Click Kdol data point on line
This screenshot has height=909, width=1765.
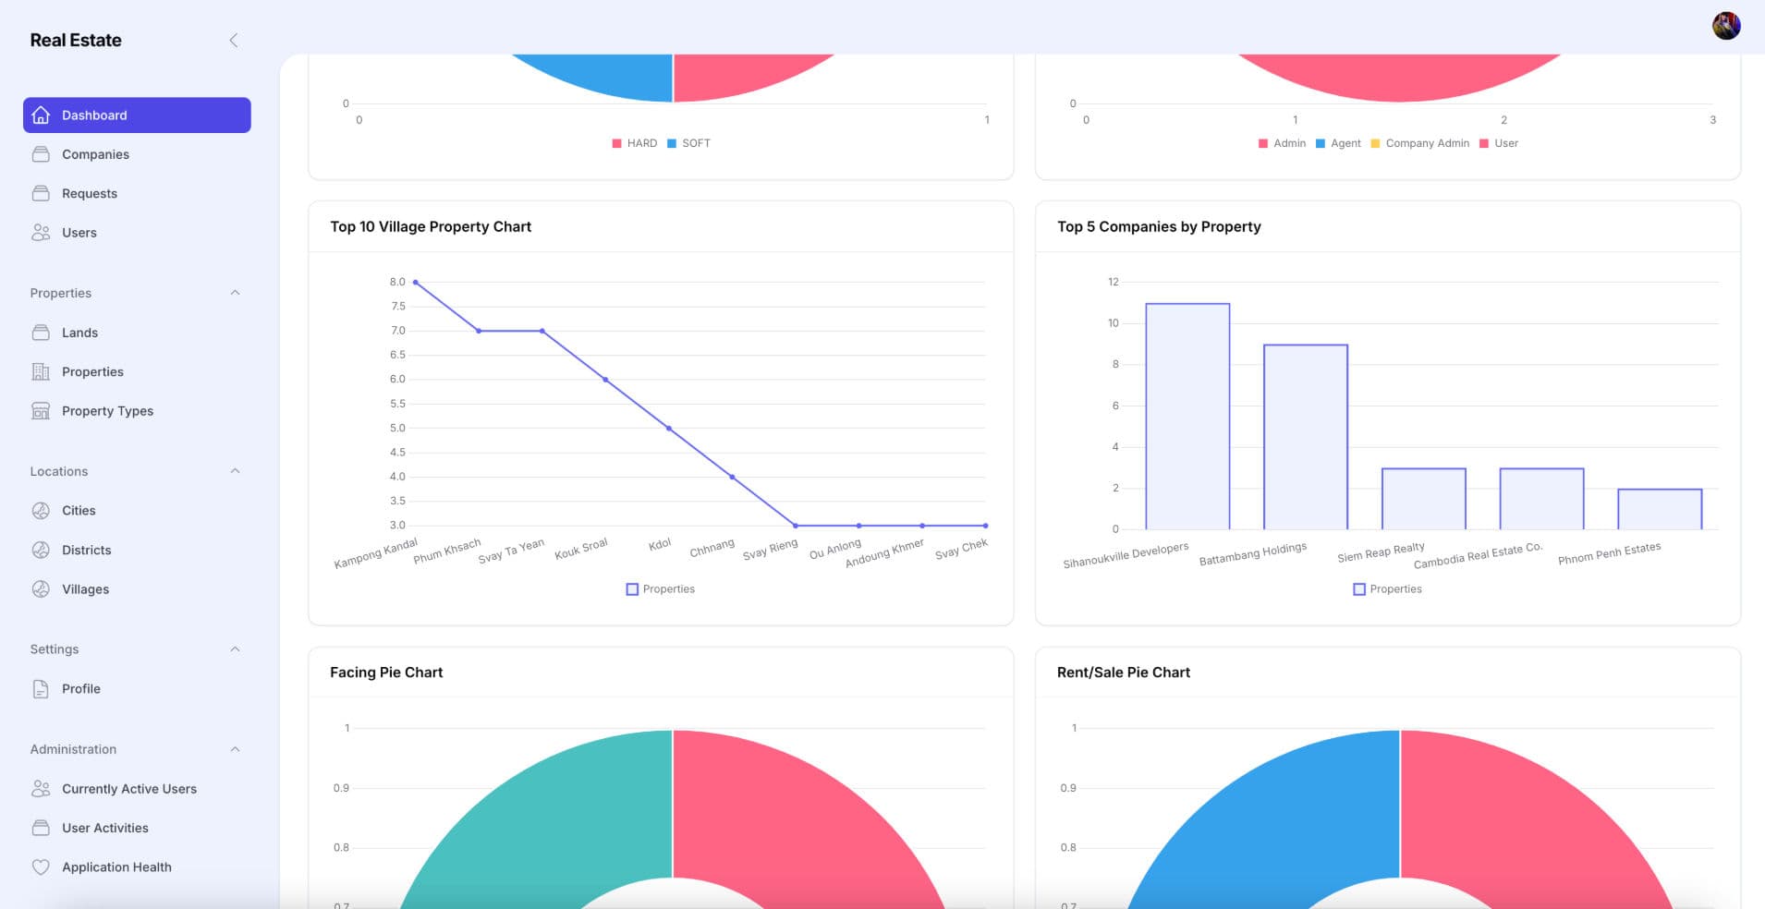pyautogui.click(x=669, y=429)
